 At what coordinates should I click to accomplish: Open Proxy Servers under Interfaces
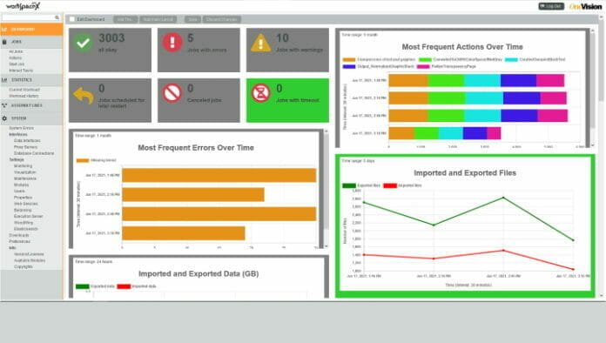coord(25,147)
